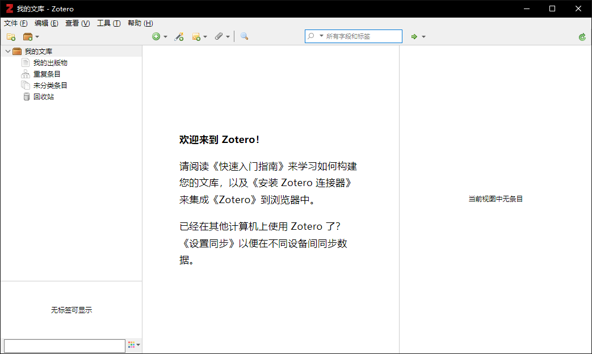
Task: Open 回收站 trash in the sidebar
Action: [43, 96]
